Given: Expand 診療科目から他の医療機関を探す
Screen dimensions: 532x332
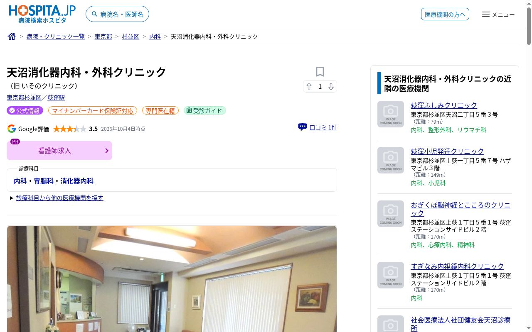Looking at the screenshot, I should [59, 198].
